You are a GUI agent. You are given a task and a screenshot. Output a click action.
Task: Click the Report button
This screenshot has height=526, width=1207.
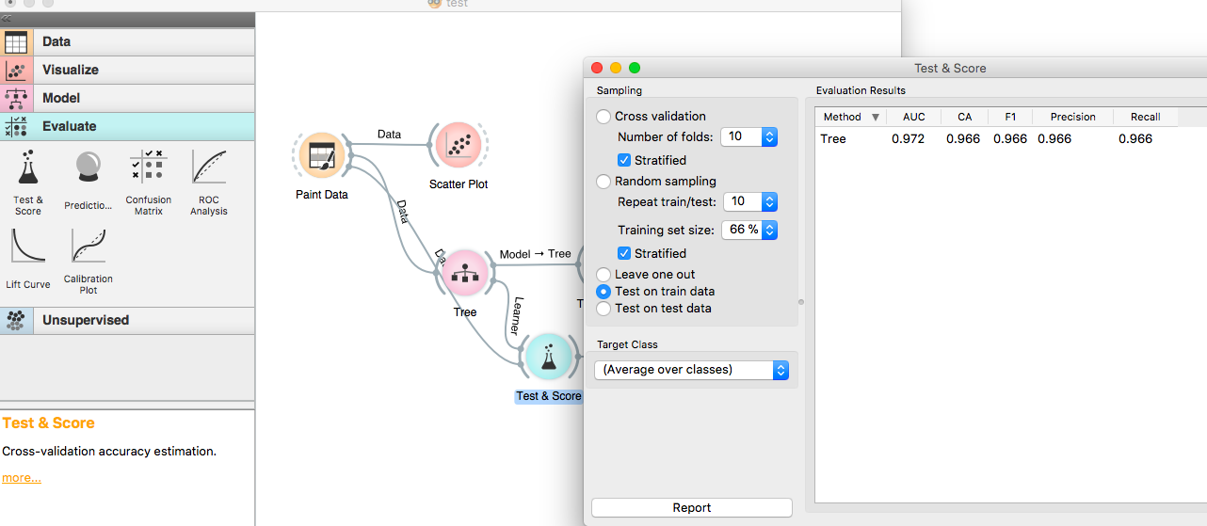692,508
